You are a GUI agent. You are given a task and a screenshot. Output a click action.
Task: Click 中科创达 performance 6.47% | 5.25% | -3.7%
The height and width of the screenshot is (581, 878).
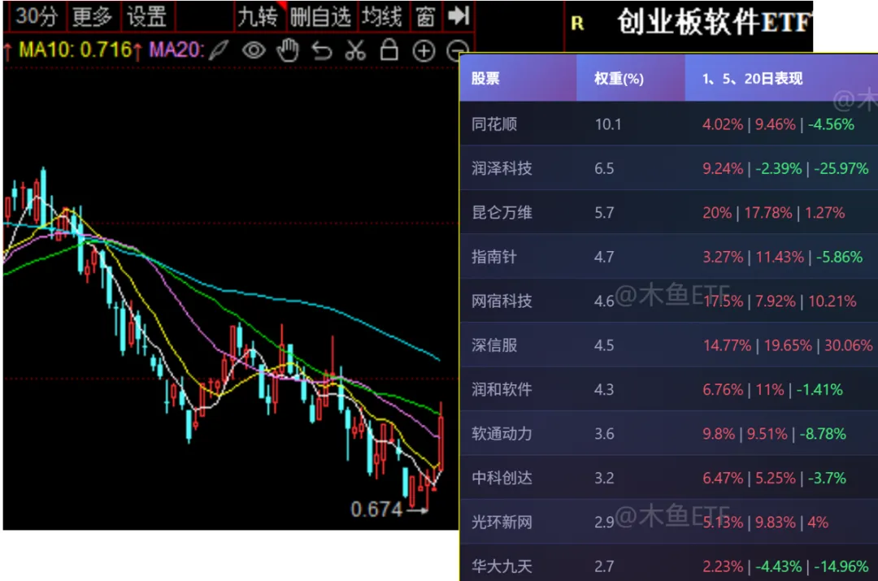pos(774,478)
